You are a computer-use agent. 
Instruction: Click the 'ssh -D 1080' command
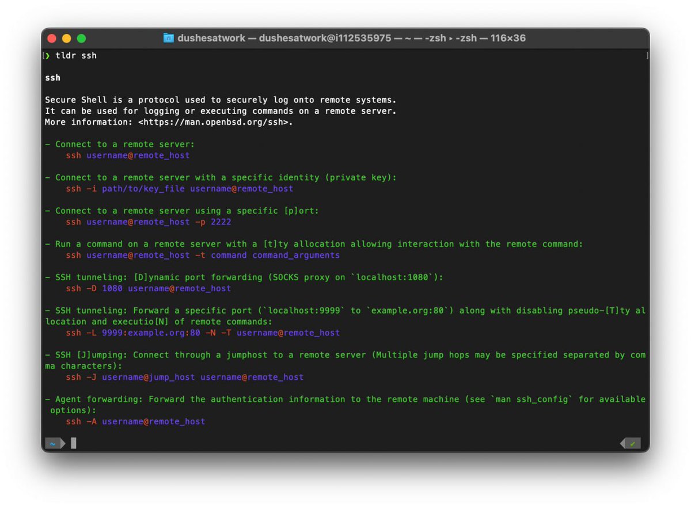(x=94, y=288)
